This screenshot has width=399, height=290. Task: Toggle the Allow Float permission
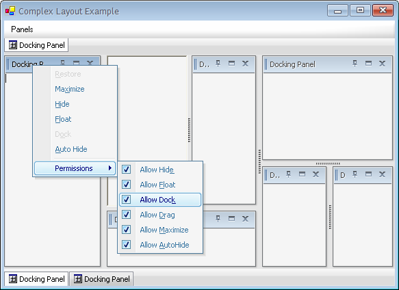pyautogui.click(x=160, y=185)
